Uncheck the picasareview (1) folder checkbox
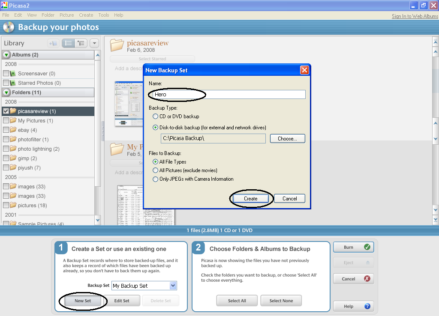The image size is (439, 316). (x=6, y=111)
